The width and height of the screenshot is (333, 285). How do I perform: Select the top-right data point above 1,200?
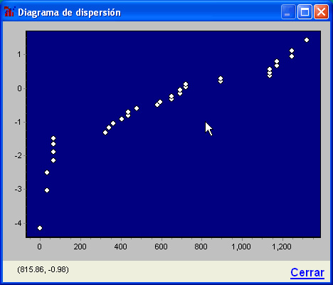307,40
